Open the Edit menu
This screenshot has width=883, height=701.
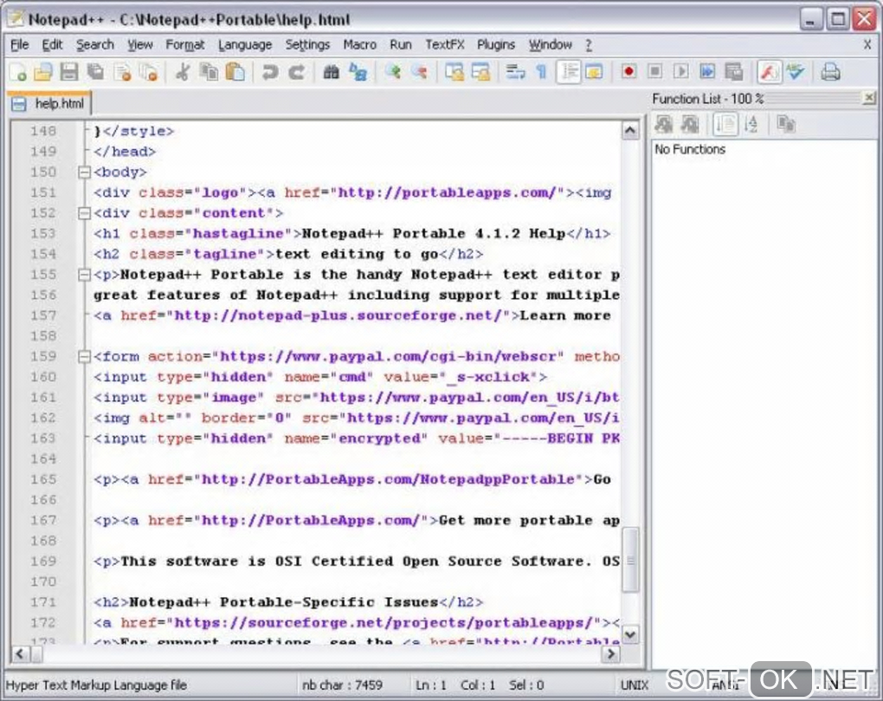click(52, 44)
